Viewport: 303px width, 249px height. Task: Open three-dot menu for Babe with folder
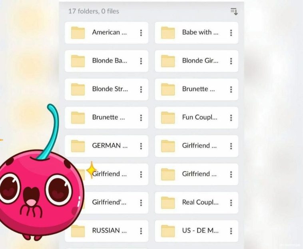[231, 33]
